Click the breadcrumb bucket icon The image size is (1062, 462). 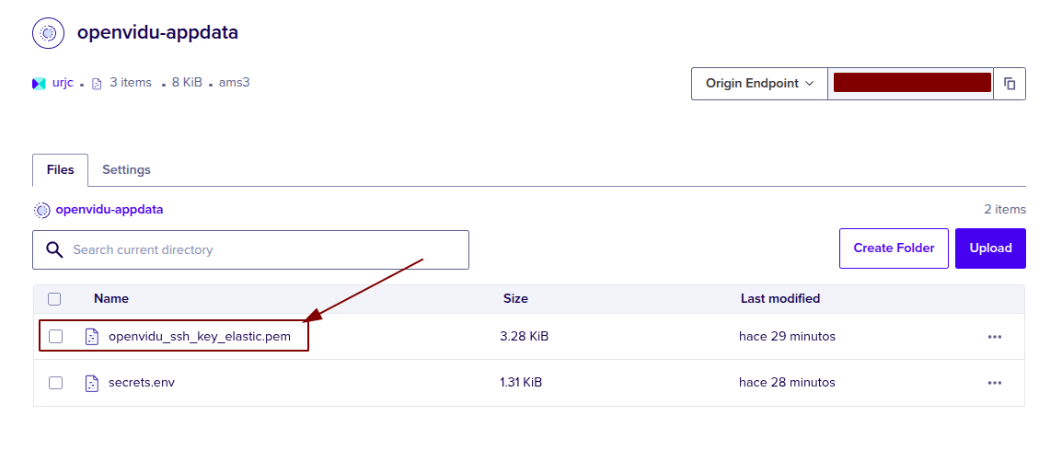41,210
